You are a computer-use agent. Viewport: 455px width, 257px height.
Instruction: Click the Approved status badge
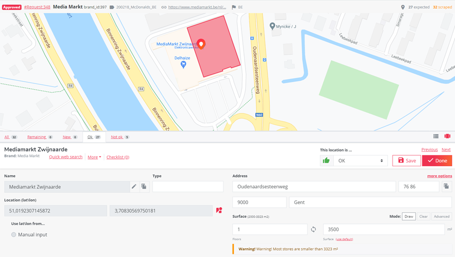(x=12, y=7)
